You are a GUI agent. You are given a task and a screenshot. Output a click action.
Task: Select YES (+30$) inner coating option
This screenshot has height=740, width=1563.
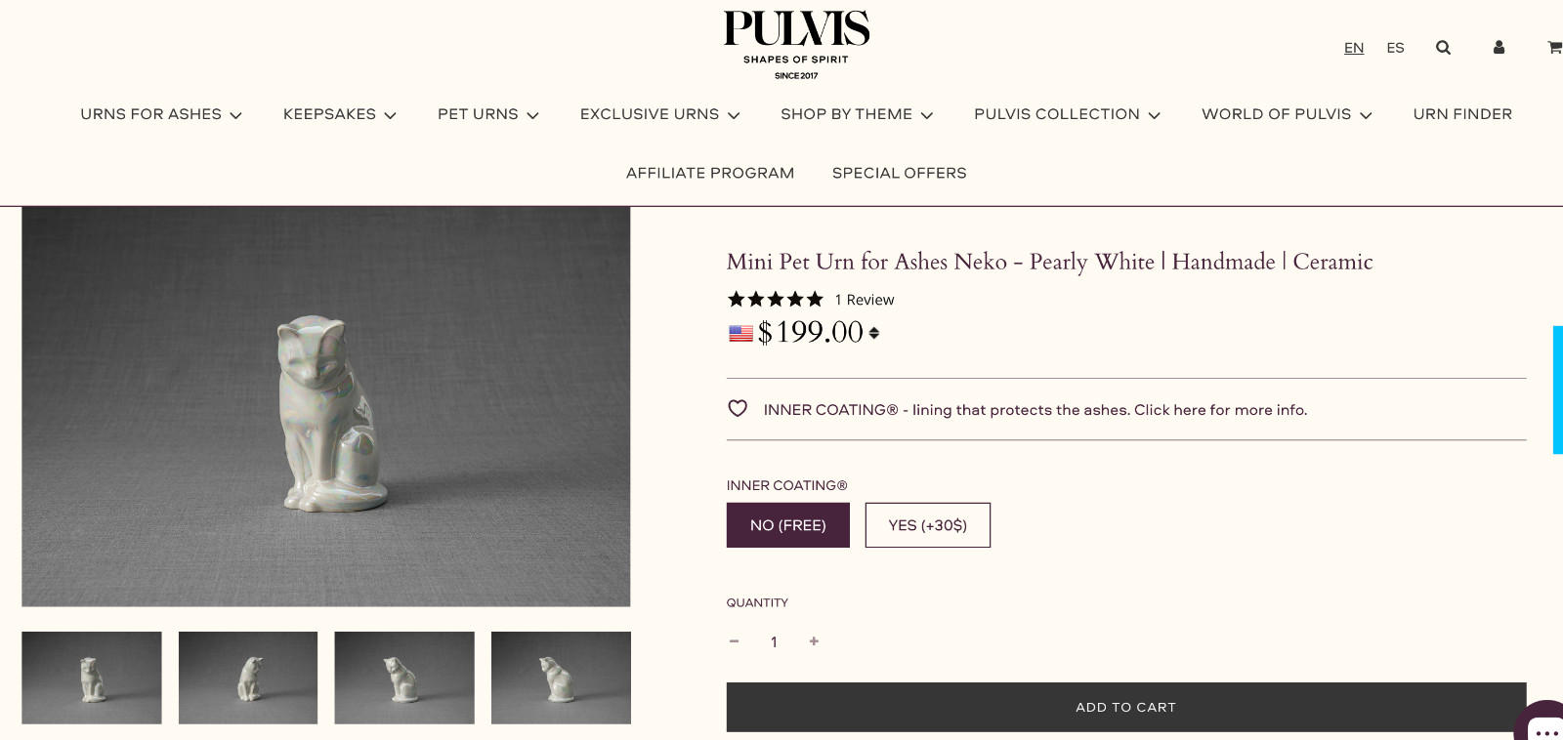tap(928, 525)
